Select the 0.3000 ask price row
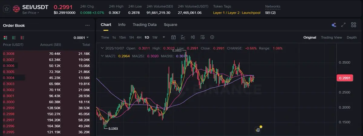363x136 pixels. pyautogui.click(x=47, y=102)
